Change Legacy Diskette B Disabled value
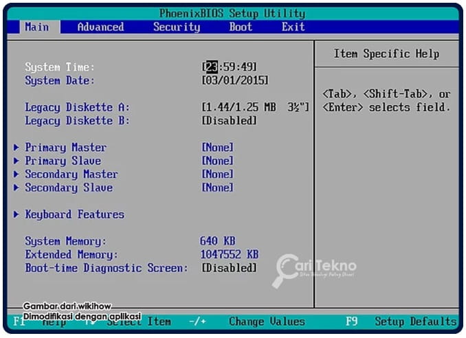 [229, 121]
